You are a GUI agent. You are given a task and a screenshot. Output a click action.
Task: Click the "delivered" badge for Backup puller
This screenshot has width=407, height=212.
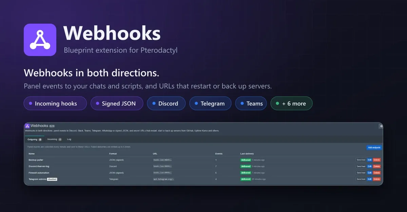(246, 160)
